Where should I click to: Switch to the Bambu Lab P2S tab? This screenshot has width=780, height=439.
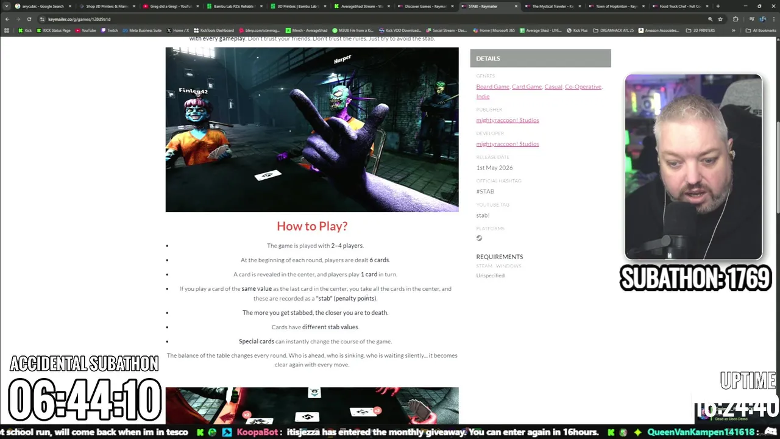tap(234, 6)
